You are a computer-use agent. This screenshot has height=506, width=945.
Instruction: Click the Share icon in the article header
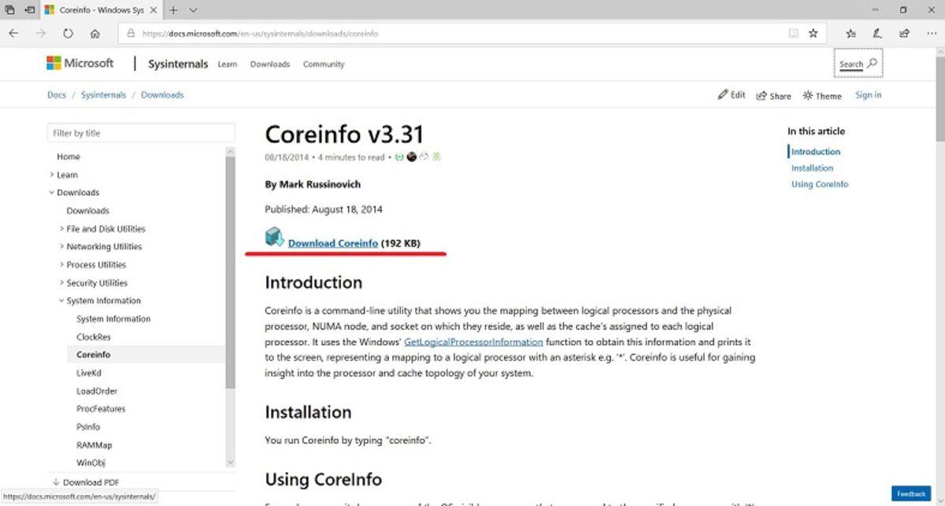coord(773,94)
